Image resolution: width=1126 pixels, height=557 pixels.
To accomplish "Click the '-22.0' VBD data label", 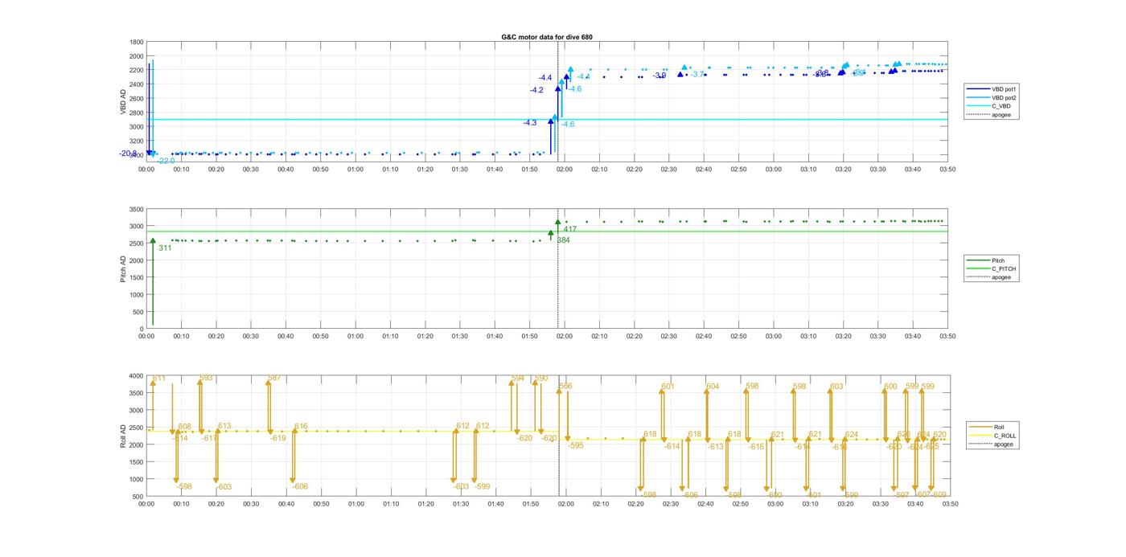I will [x=166, y=161].
